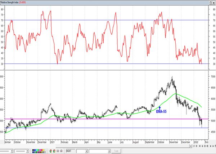Open the small dropdown right of MGNT
Viewport: 216px width, 154px height.
click(x=86, y=151)
